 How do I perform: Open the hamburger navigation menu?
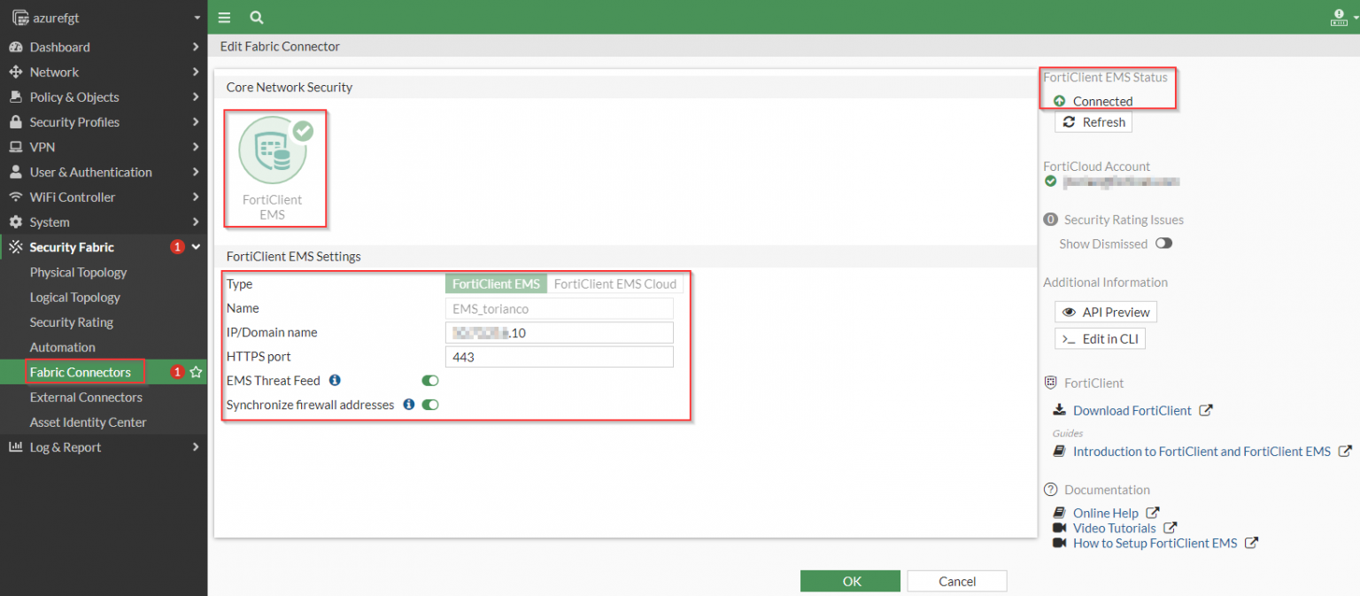click(x=224, y=17)
